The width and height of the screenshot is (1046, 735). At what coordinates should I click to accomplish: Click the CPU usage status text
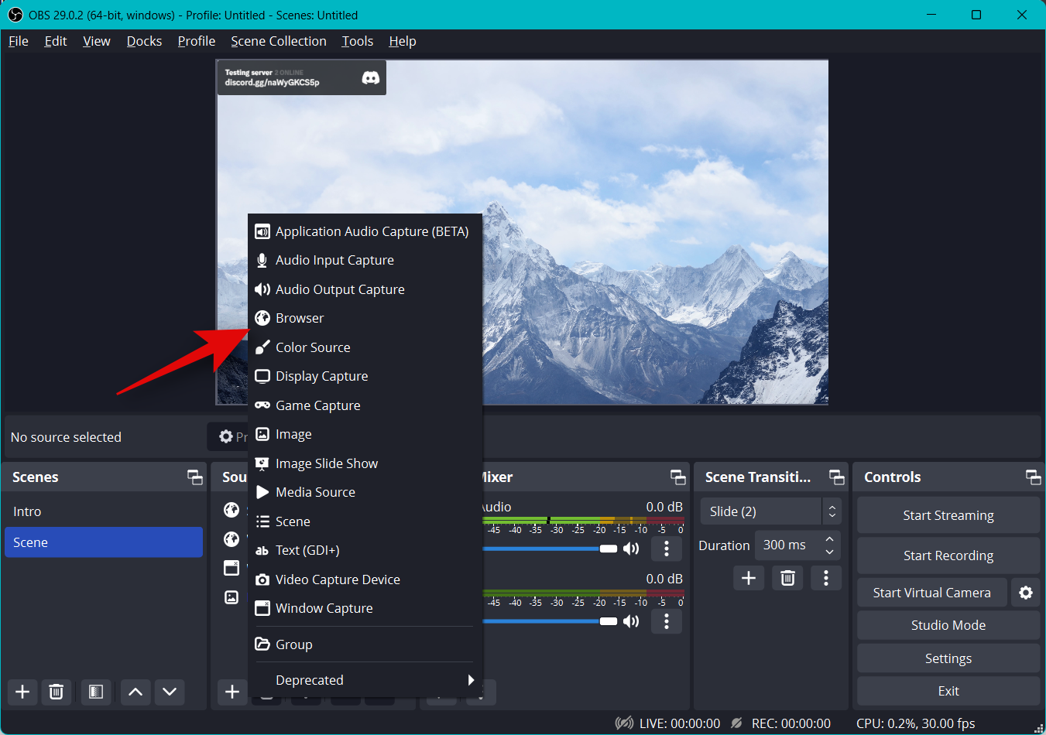coord(916,723)
